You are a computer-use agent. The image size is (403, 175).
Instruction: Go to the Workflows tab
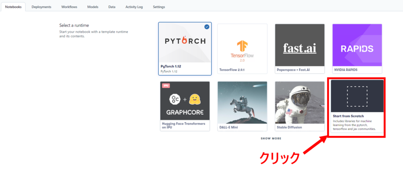69,7
